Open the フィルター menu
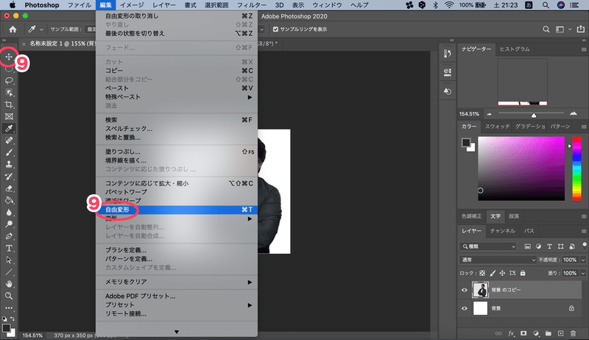 click(x=252, y=5)
